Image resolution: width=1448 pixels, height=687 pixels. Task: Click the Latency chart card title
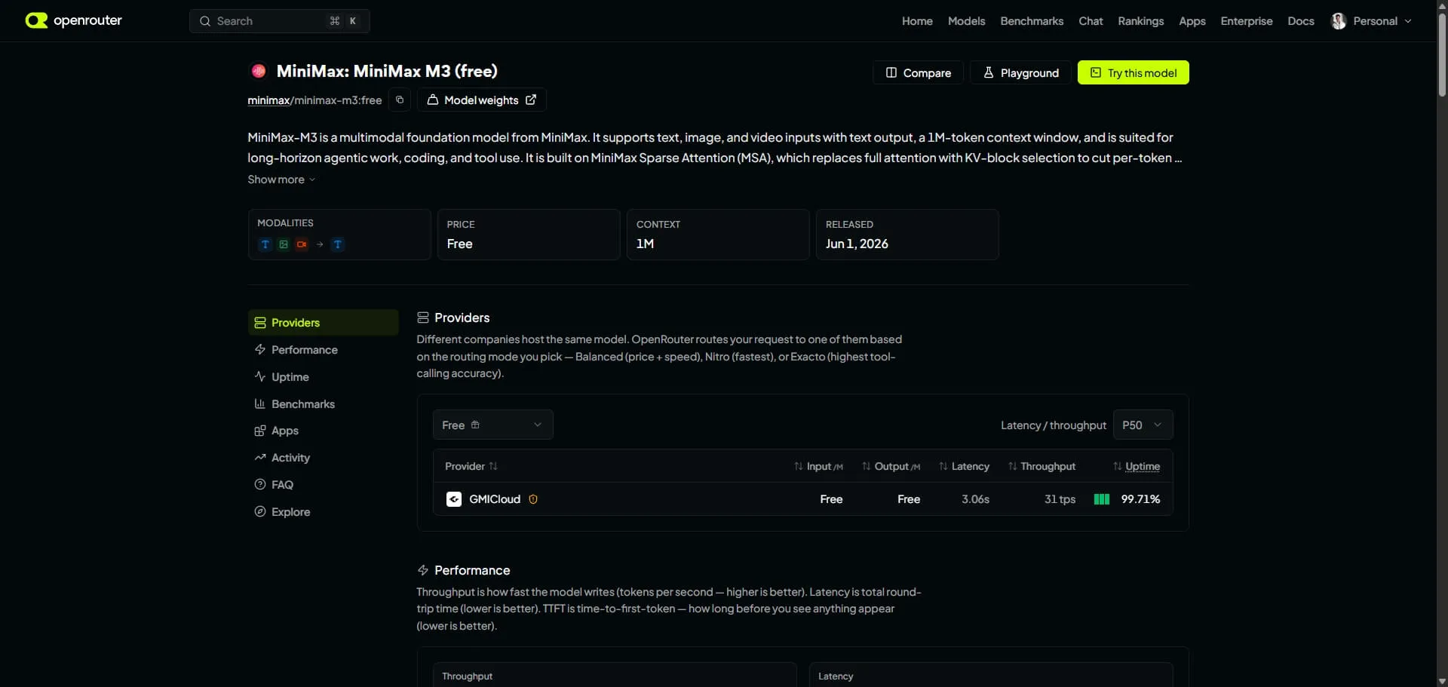click(x=836, y=676)
